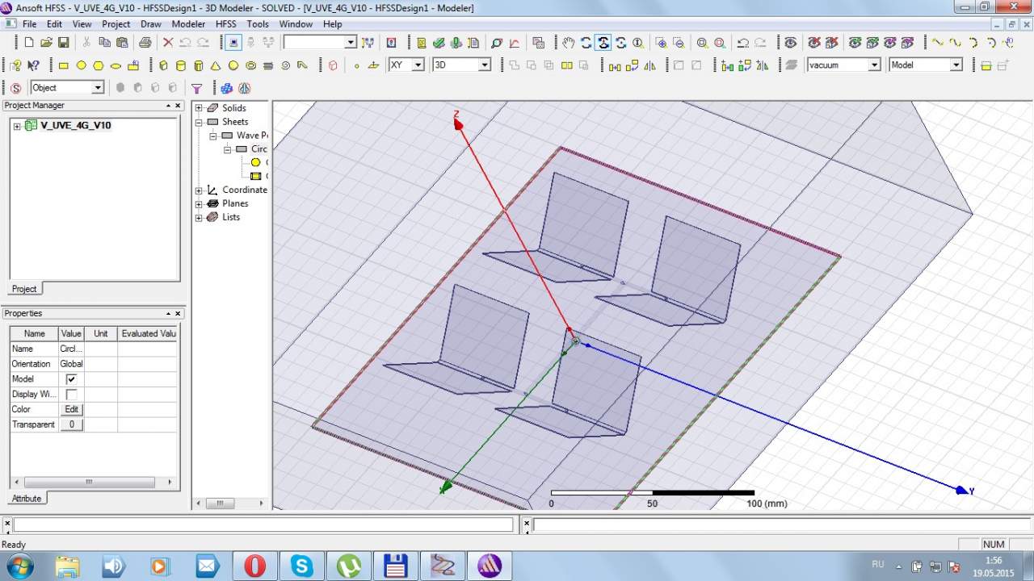Select the Draw box tool
1034x581 pixels.
pyautogui.click(x=163, y=65)
